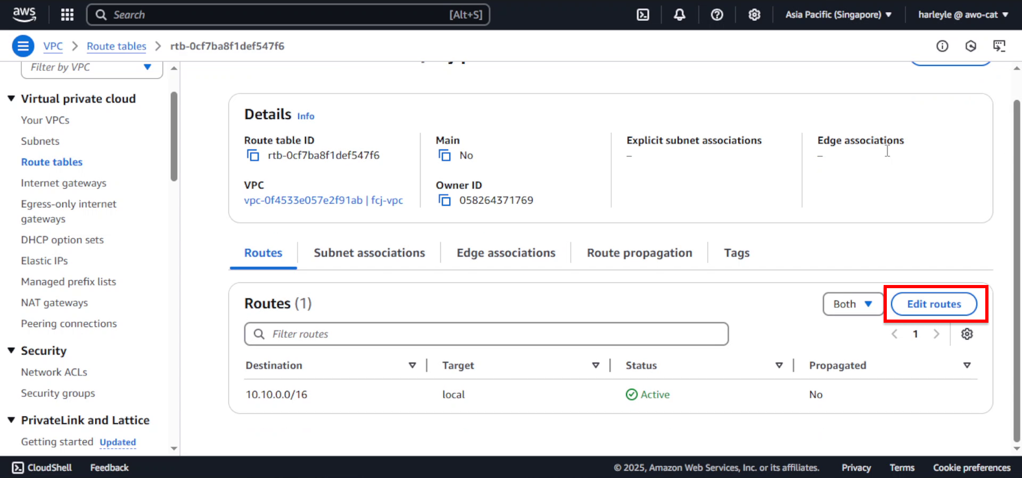Switch to the Routes tab
Image resolution: width=1022 pixels, height=478 pixels.
point(263,253)
